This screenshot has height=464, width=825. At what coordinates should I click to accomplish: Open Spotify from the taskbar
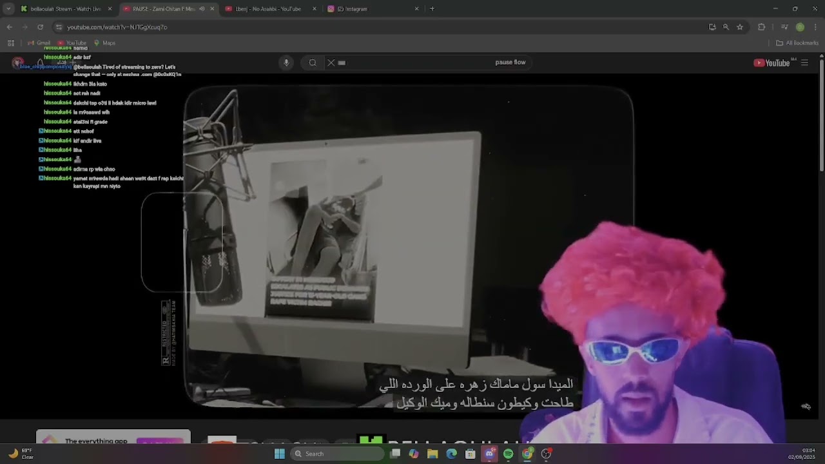pos(508,454)
